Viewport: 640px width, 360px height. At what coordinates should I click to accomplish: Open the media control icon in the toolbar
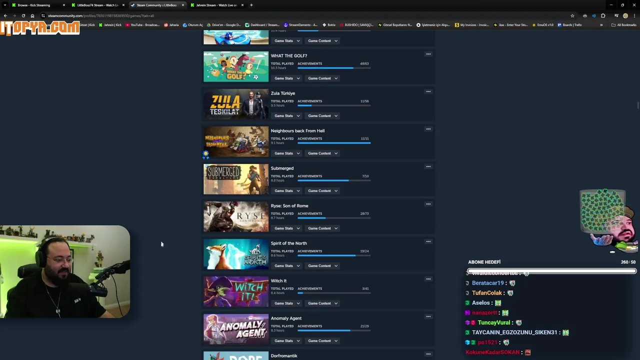616,15
